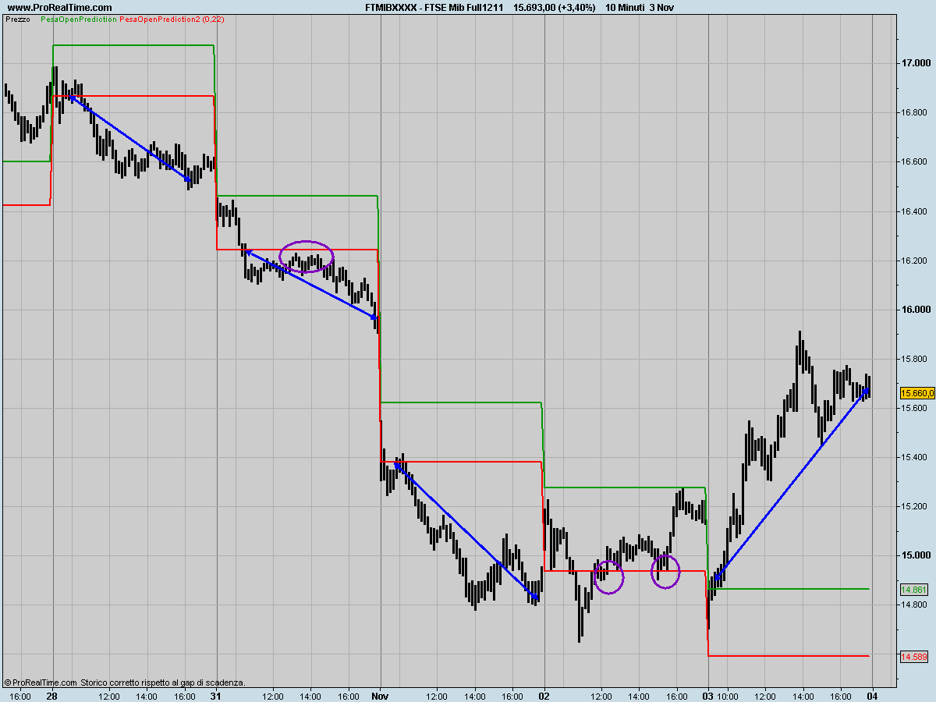Viewport: 936px width, 702px height.
Task: Click the FTMIBXXXX - FTSE Mib Full1211 title
Action: (x=434, y=7)
